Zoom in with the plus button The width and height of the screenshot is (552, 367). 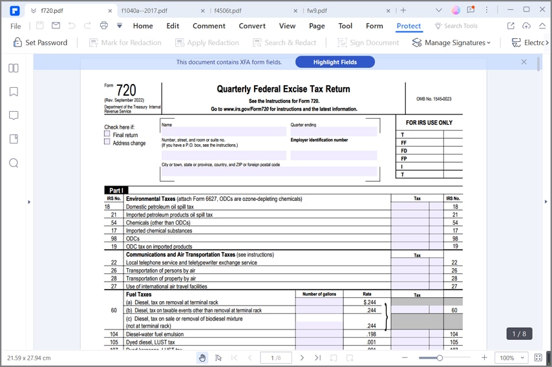484,357
